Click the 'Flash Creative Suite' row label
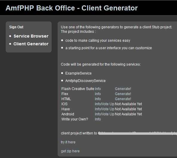 coord(78,89)
